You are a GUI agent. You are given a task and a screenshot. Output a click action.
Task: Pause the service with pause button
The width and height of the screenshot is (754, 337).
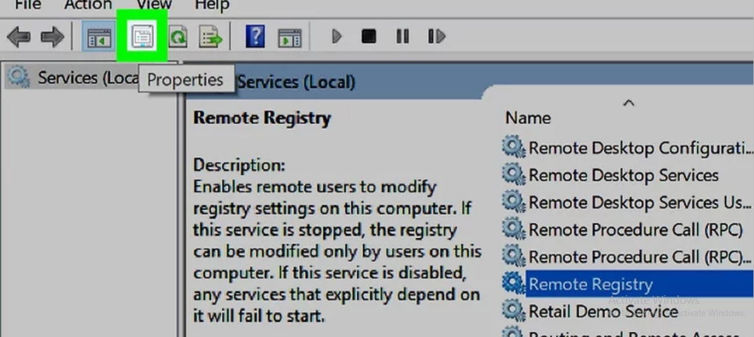[x=402, y=37]
